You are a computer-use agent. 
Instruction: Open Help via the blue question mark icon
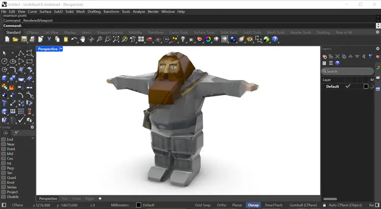[275, 39]
